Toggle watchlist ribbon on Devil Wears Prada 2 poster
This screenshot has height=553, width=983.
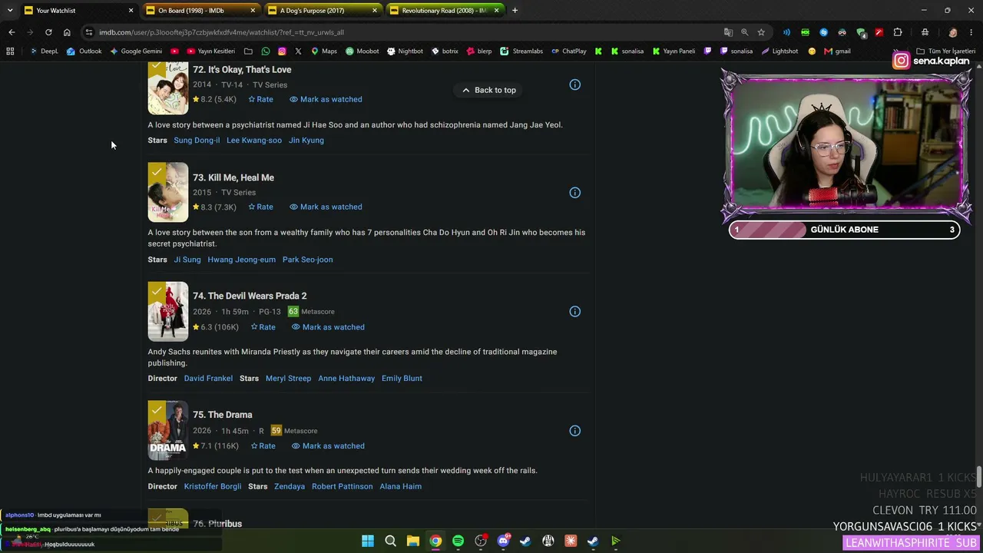coord(157,292)
